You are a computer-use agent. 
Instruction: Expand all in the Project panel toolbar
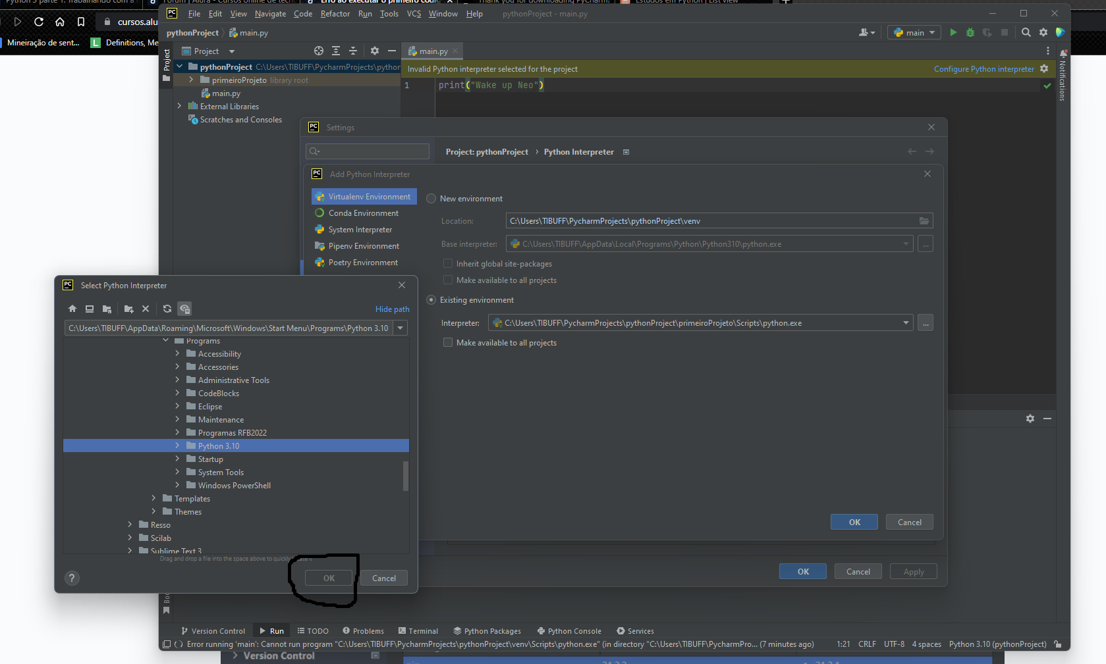click(x=336, y=51)
